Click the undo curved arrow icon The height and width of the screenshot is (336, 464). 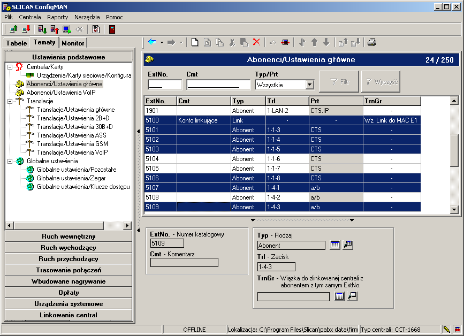coord(272,43)
